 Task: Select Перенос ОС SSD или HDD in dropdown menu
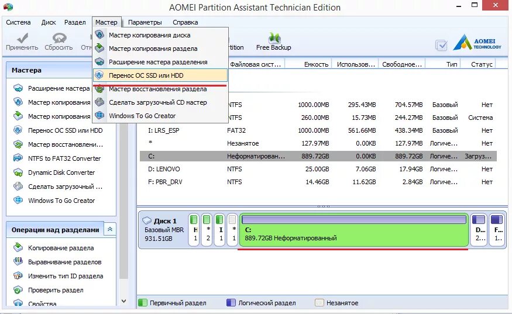[160, 75]
